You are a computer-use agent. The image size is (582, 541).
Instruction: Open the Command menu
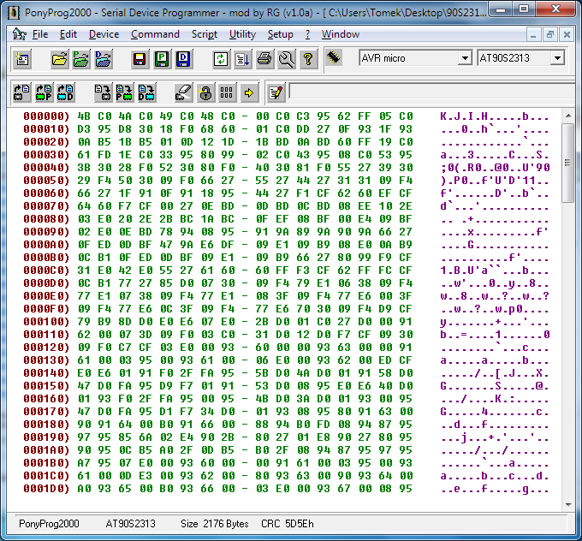point(155,34)
